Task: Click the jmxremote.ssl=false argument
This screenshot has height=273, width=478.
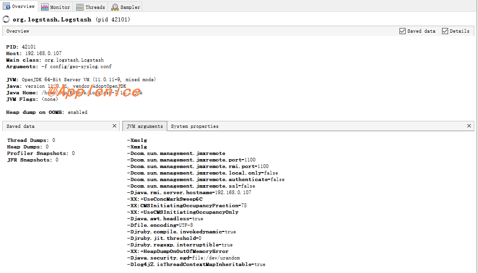Action: point(191,186)
